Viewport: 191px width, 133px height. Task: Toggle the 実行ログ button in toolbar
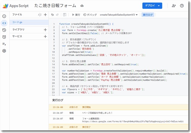click(148, 15)
